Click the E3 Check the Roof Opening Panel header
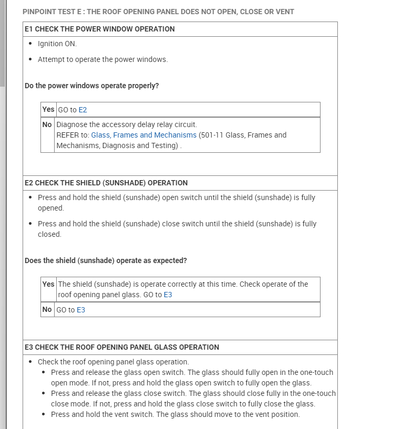This screenshot has width=413, height=429. [x=122, y=347]
